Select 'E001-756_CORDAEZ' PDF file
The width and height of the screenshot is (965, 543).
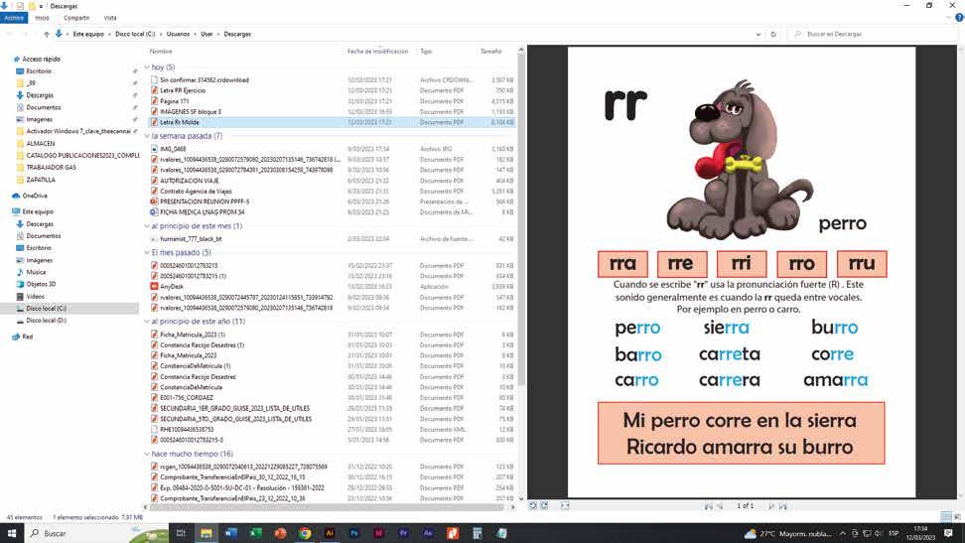click(187, 398)
